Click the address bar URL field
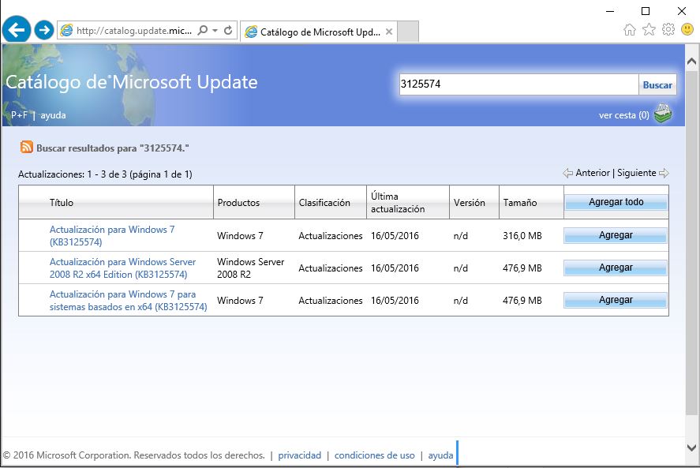700x468 pixels. click(134, 30)
